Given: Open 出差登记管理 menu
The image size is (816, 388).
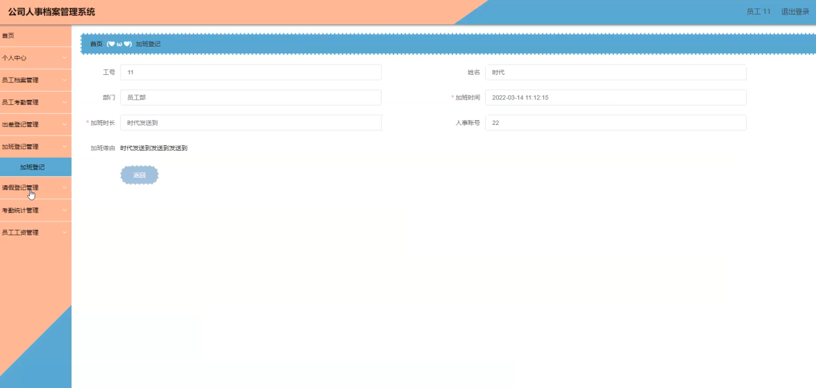Looking at the screenshot, I should (35, 124).
